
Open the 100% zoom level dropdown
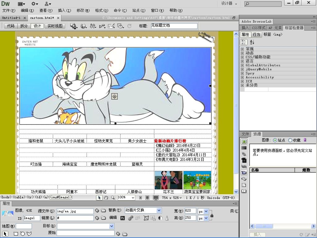tap(132, 198)
